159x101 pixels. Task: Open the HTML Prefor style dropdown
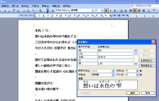[x=69, y=11]
